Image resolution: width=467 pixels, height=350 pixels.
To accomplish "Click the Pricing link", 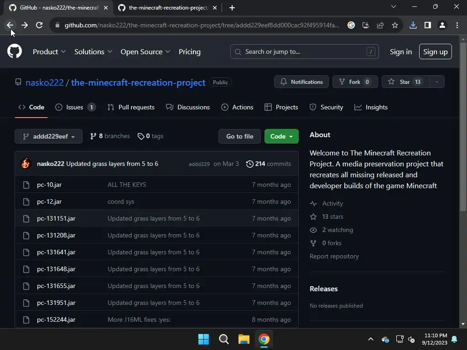I will 189,52.
